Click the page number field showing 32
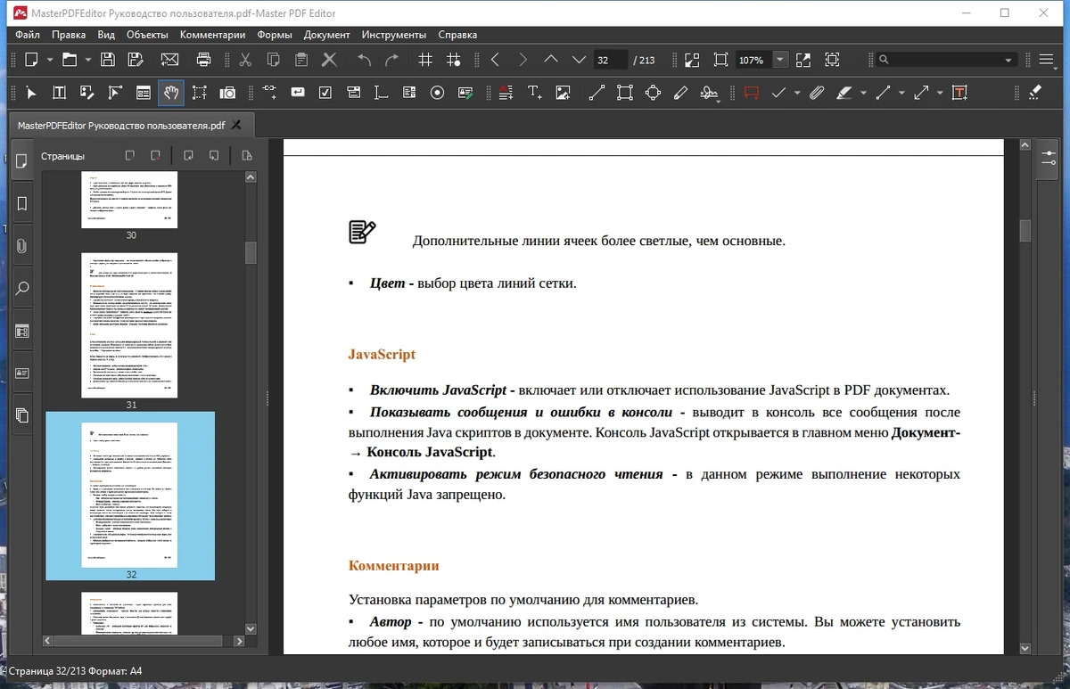 (611, 60)
